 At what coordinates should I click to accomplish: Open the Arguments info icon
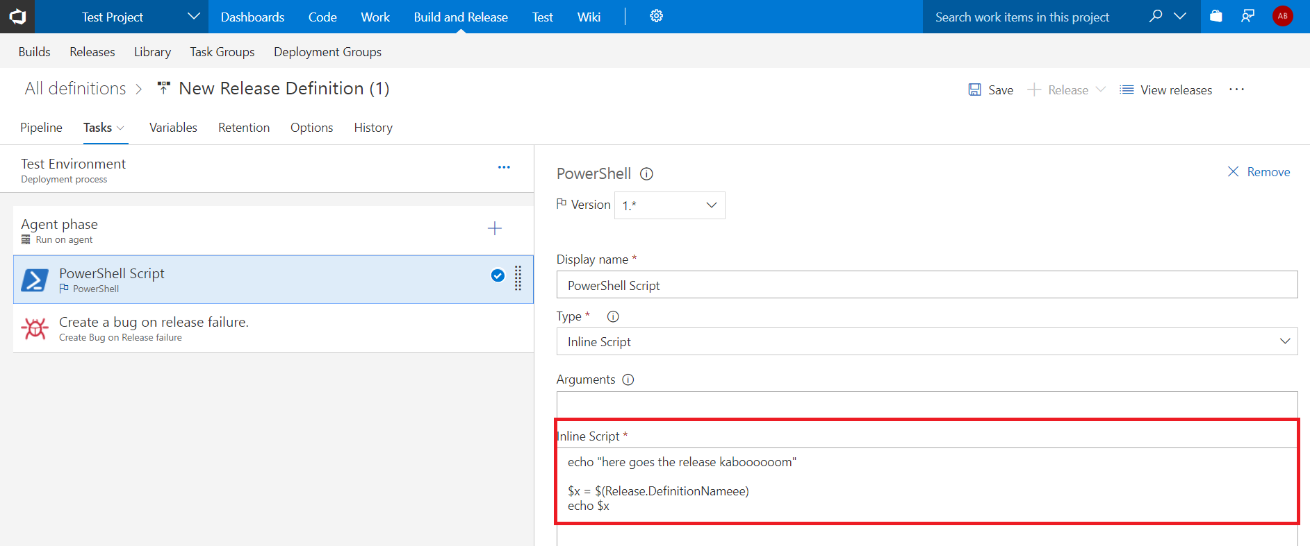point(628,379)
